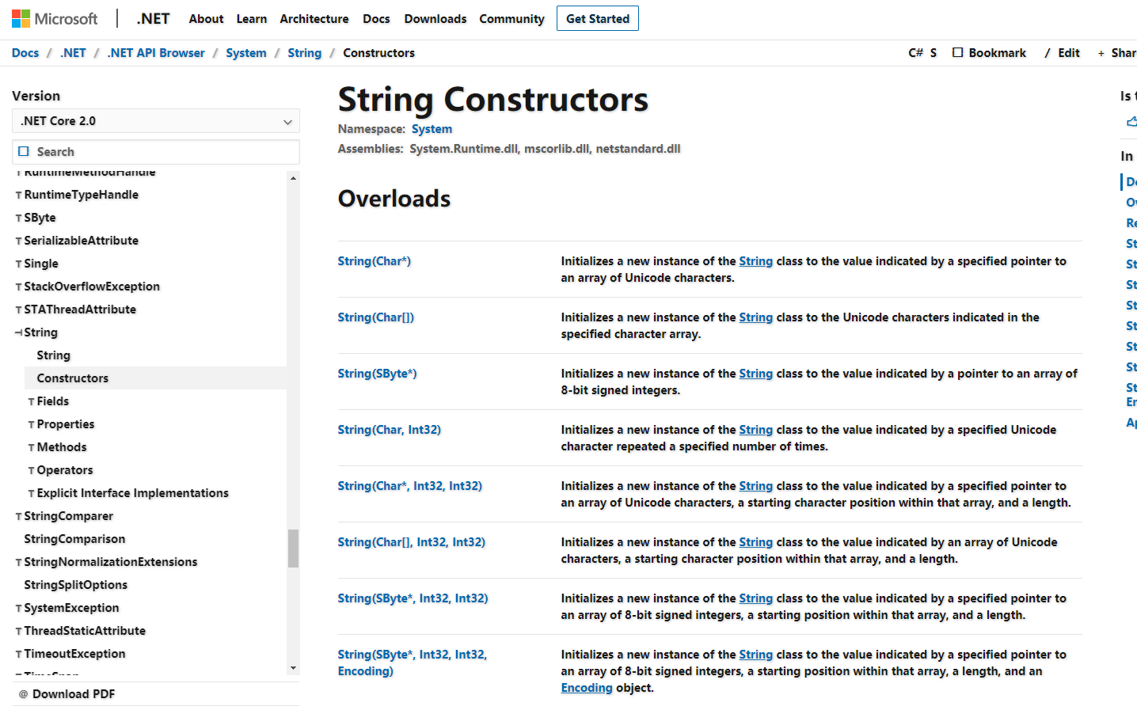Click the Share plus icon
The width and height of the screenshot is (1137, 710).
(1101, 53)
